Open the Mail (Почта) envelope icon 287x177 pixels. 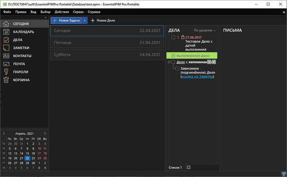point(6,64)
